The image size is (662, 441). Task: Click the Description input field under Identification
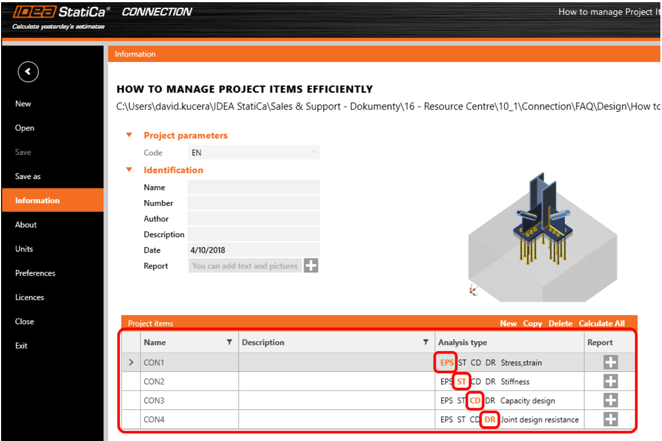(254, 234)
